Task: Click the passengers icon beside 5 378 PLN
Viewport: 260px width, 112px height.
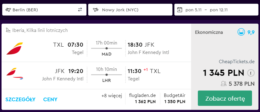Action: (224, 84)
